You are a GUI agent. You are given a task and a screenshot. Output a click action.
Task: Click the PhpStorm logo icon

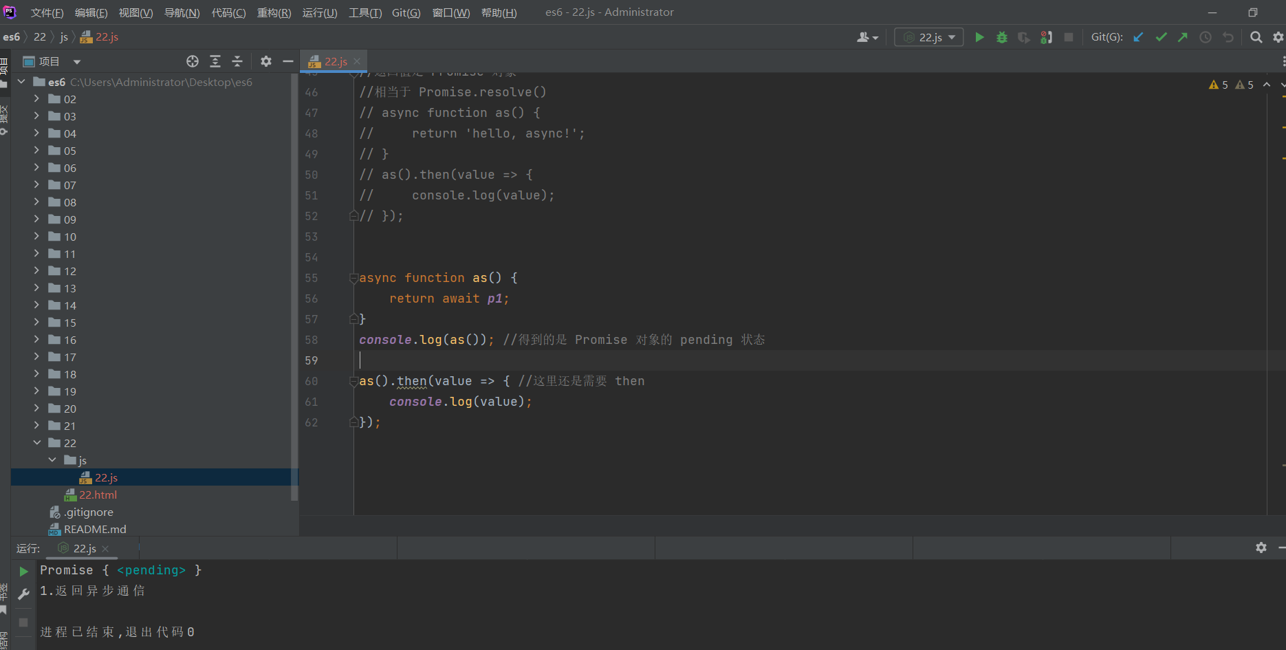10,12
